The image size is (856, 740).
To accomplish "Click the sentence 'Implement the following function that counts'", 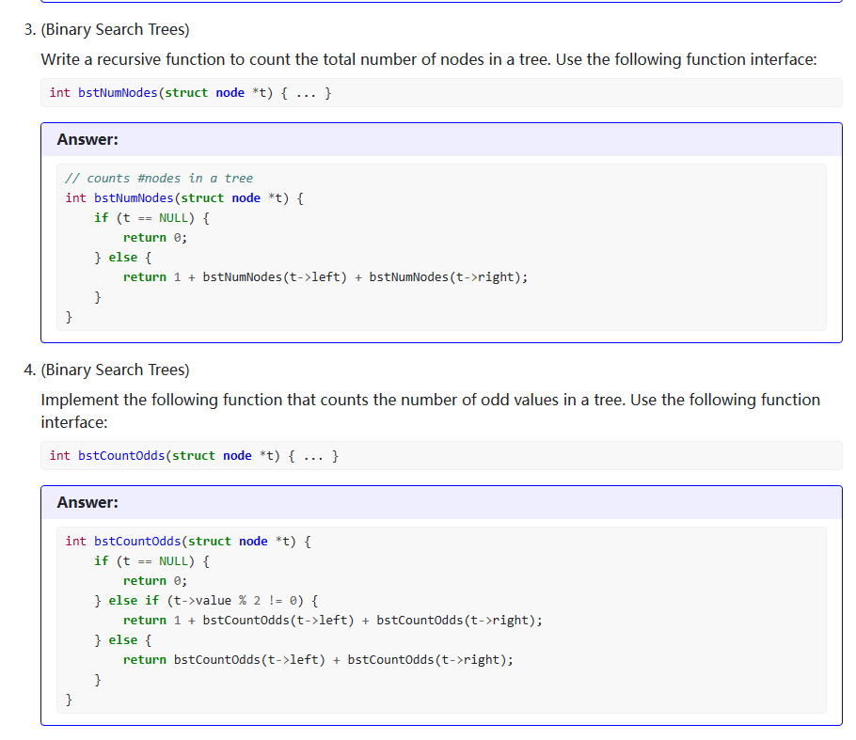I will click(430, 400).
